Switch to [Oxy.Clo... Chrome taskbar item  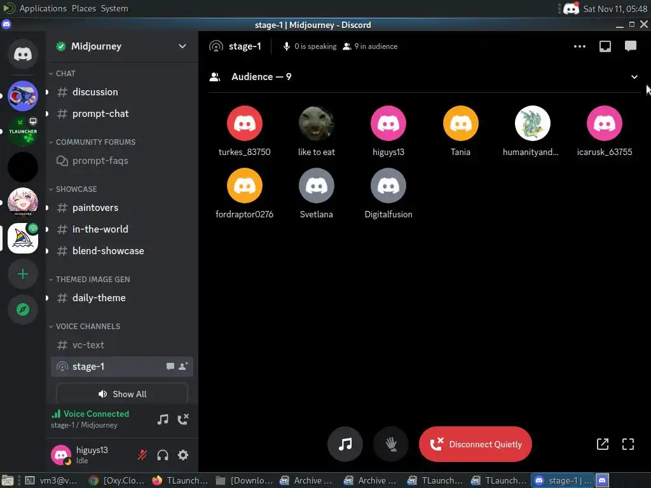(117, 480)
